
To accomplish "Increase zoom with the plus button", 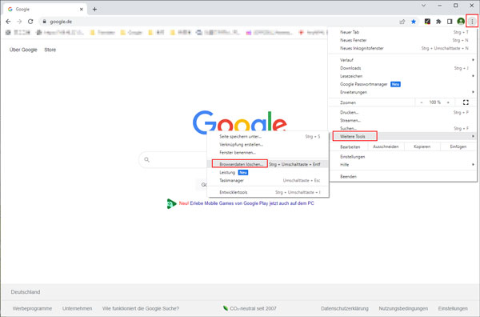I will click(448, 102).
